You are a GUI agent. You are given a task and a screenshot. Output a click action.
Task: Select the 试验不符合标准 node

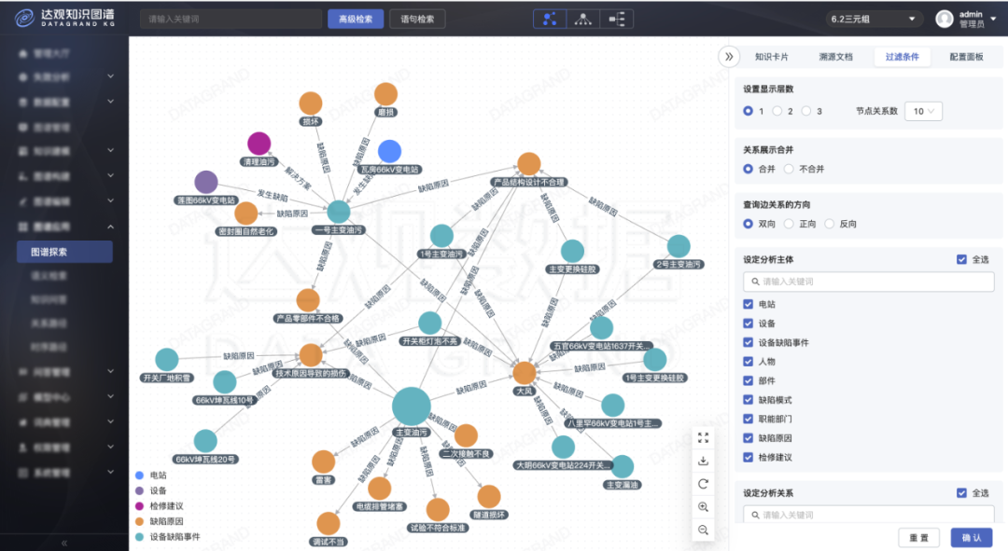438,510
